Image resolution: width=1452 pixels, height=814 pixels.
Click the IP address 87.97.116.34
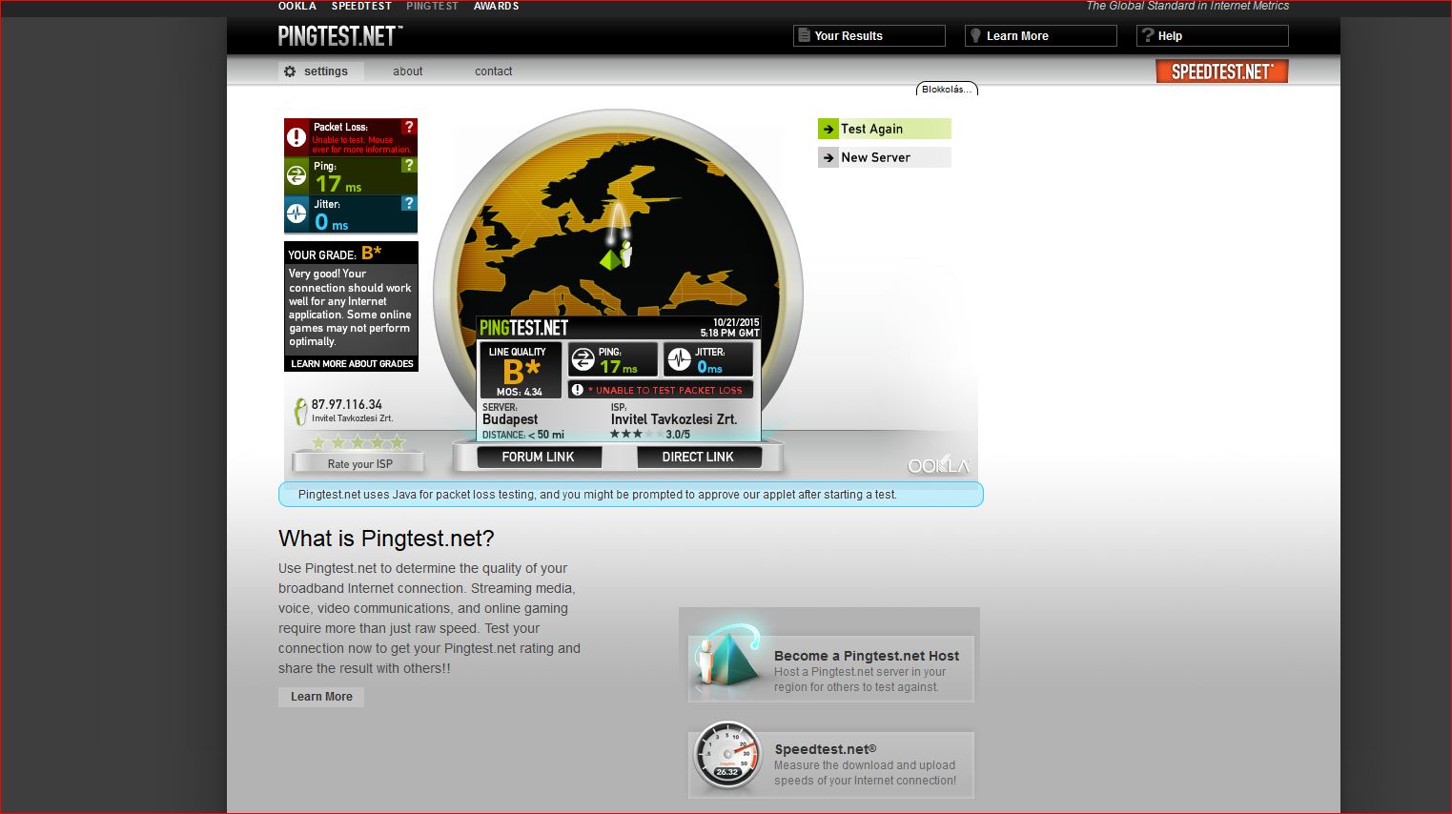tap(347, 404)
